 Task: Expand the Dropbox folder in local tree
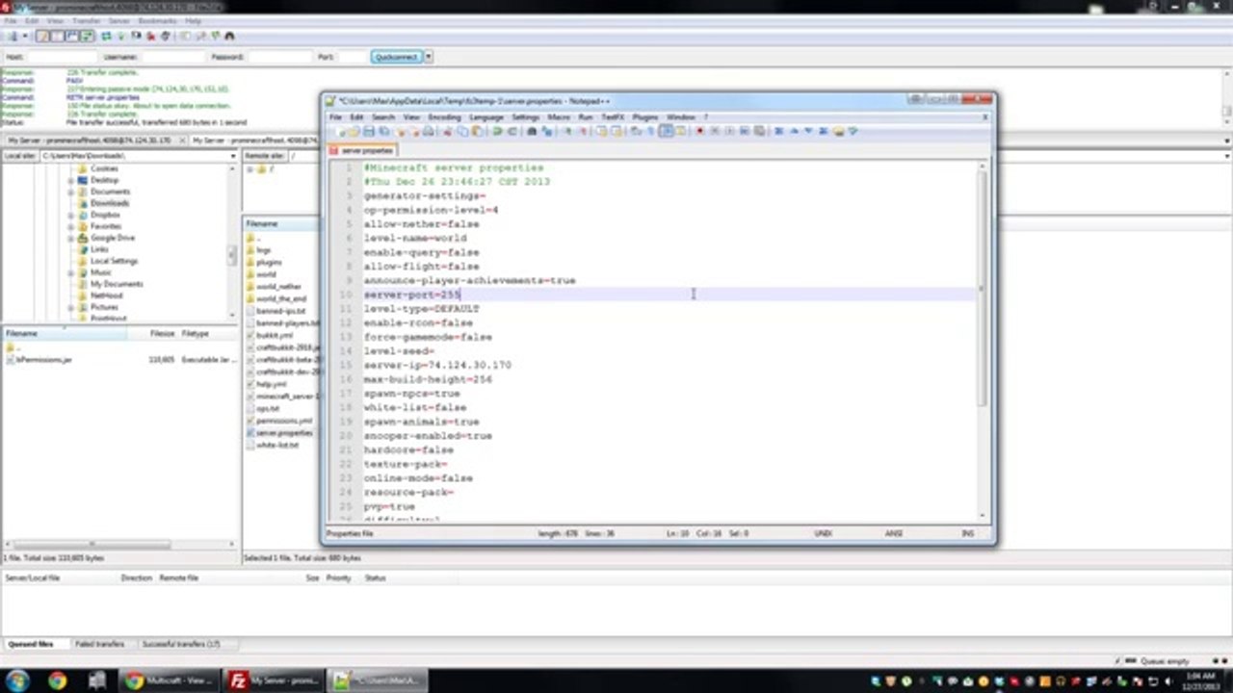click(71, 215)
